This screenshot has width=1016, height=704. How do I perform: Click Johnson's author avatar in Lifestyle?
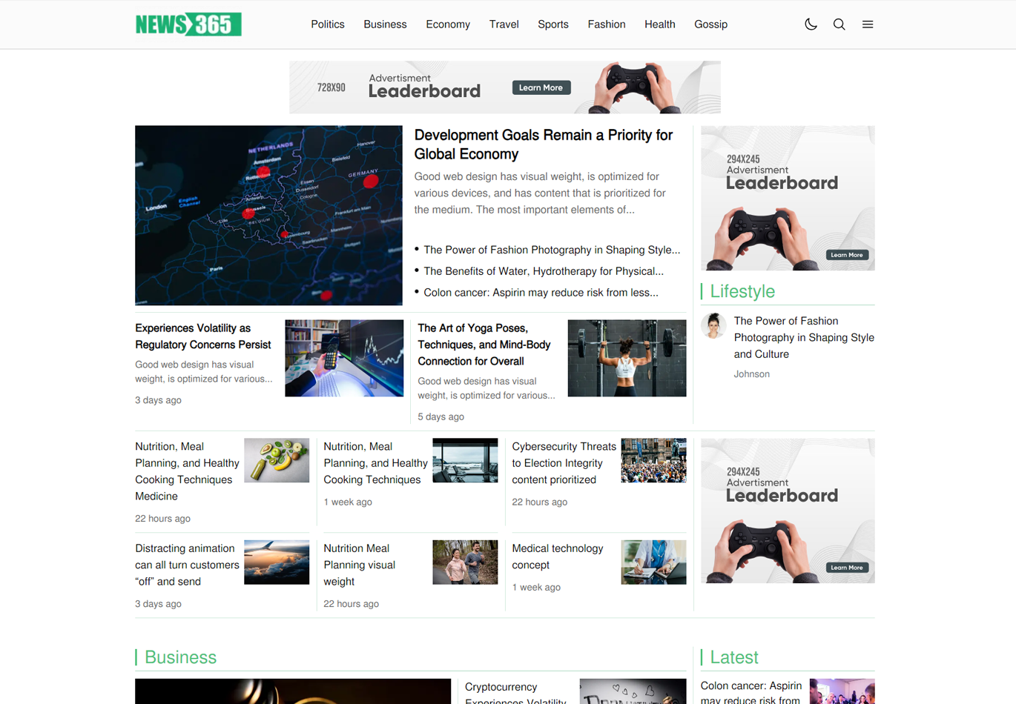713,325
